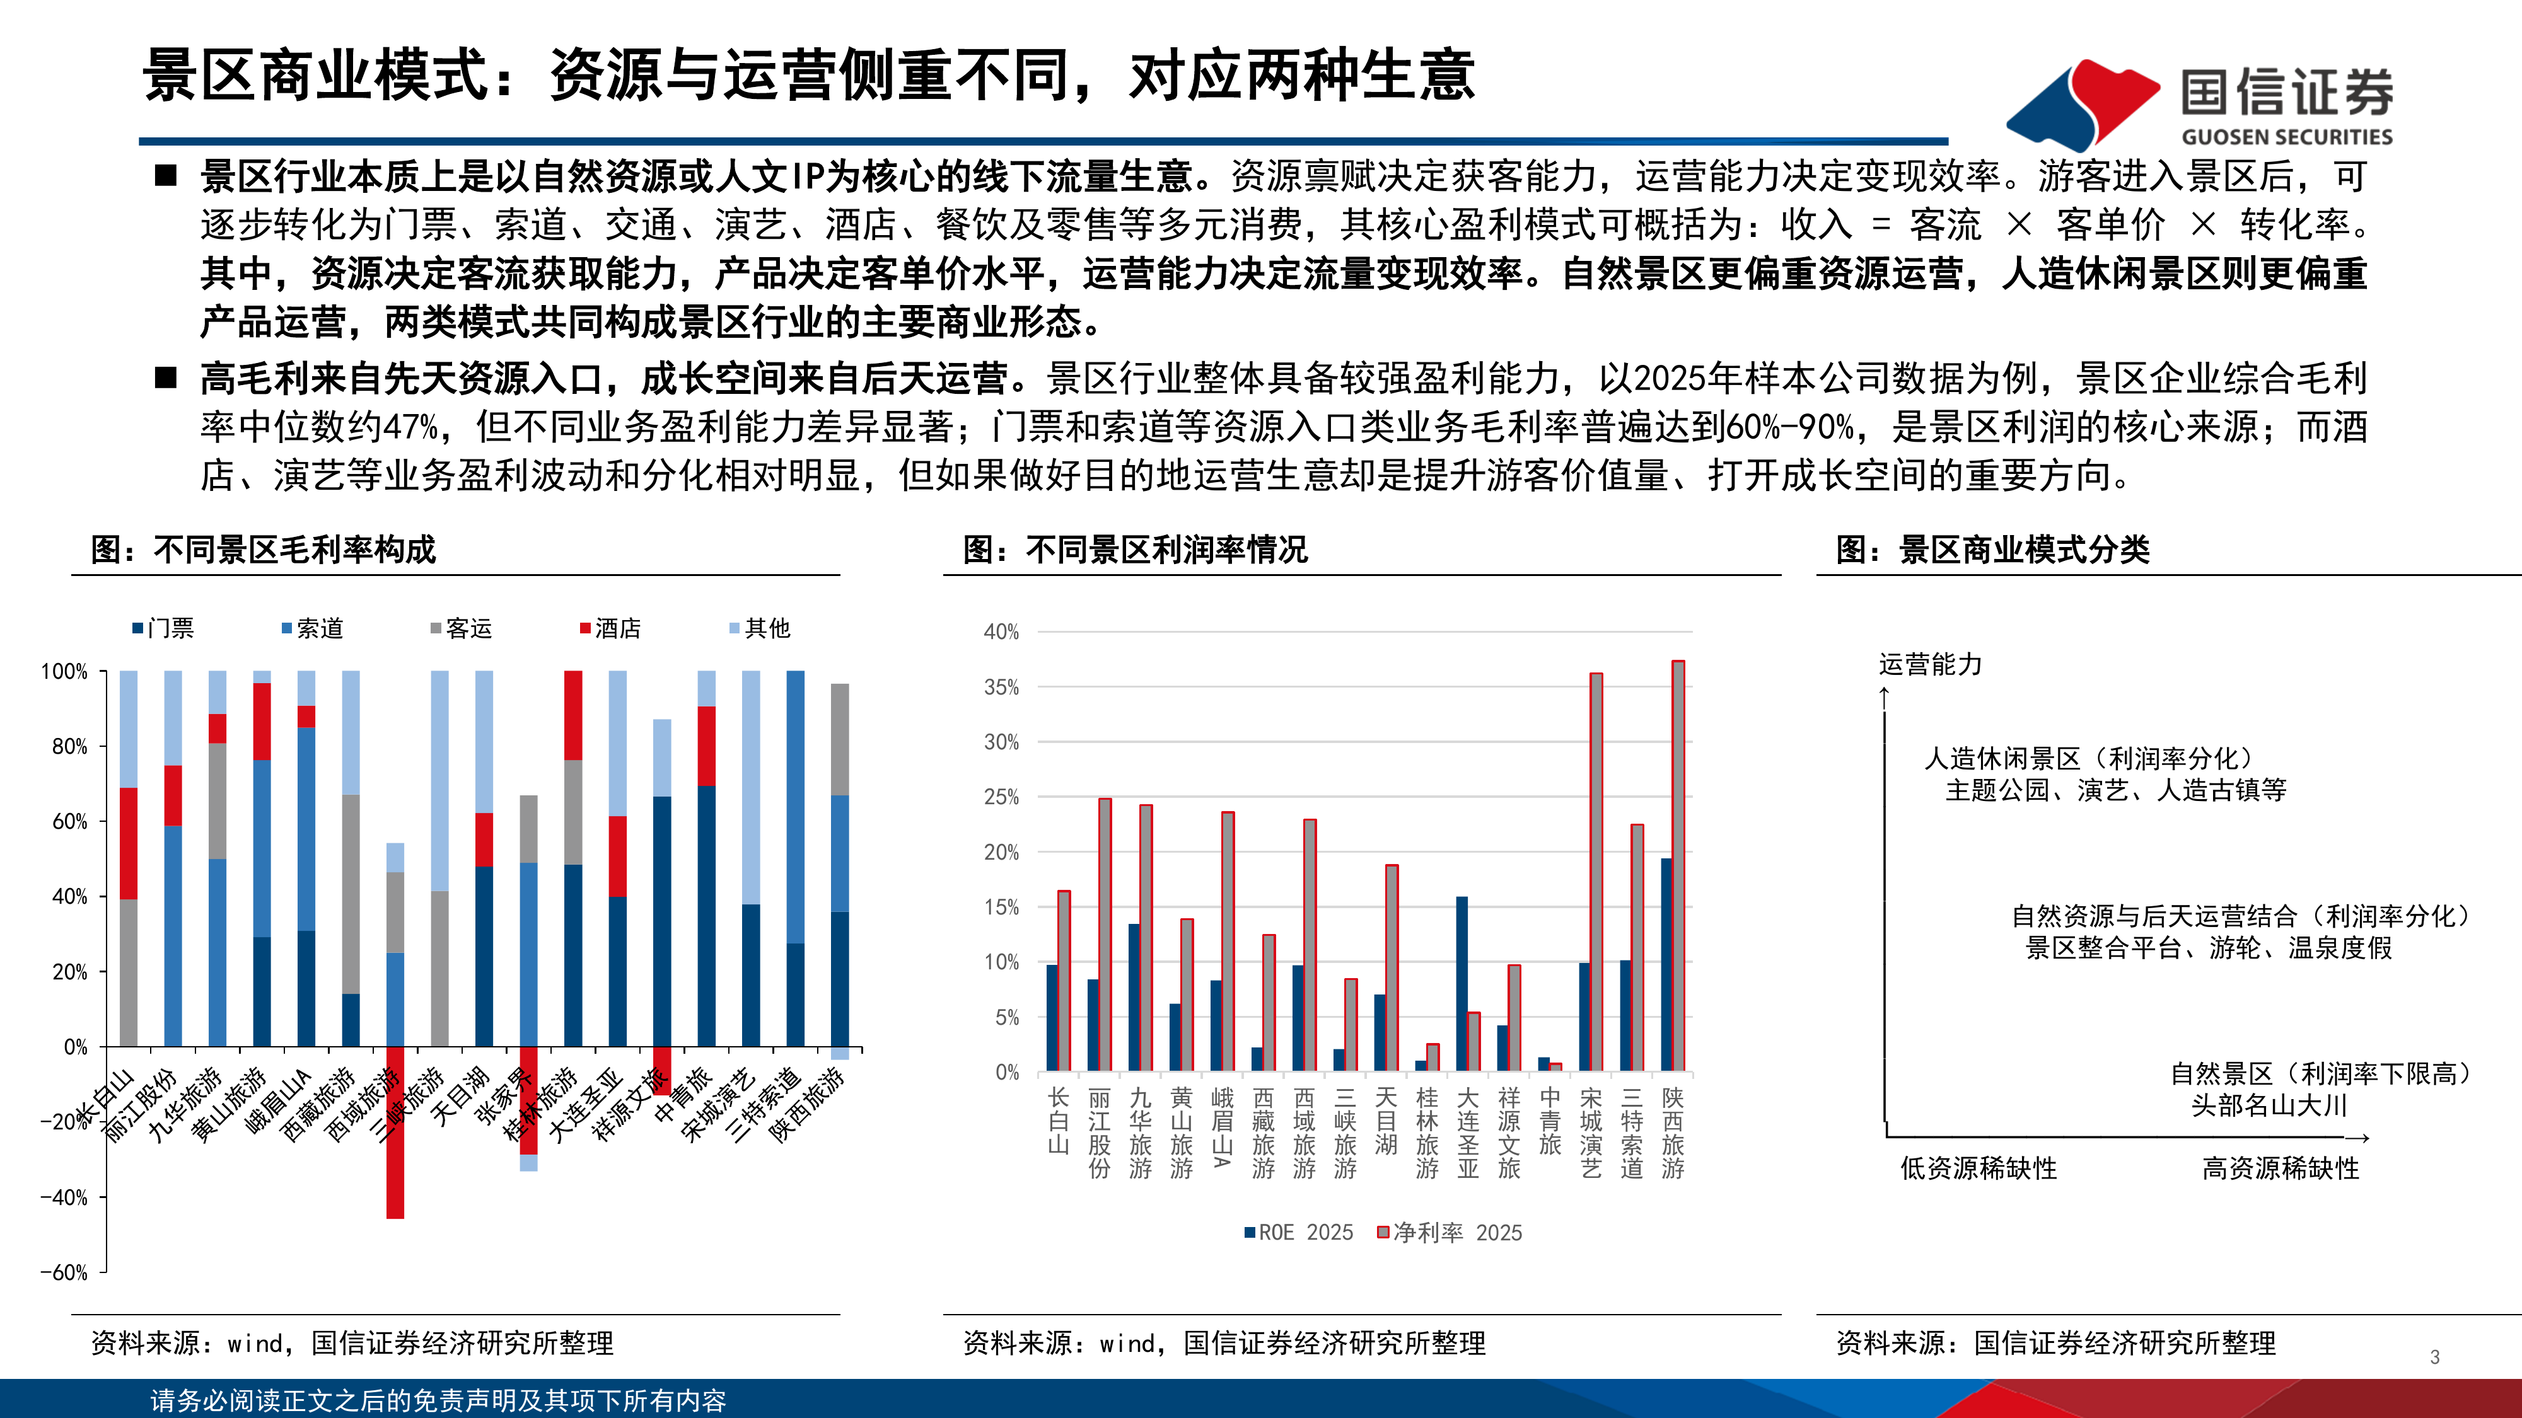Click the 运营能力 axis label
This screenshot has width=2522, height=1418.
[1931, 664]
